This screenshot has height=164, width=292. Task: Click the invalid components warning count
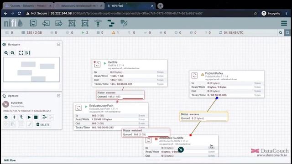[115, 32]
